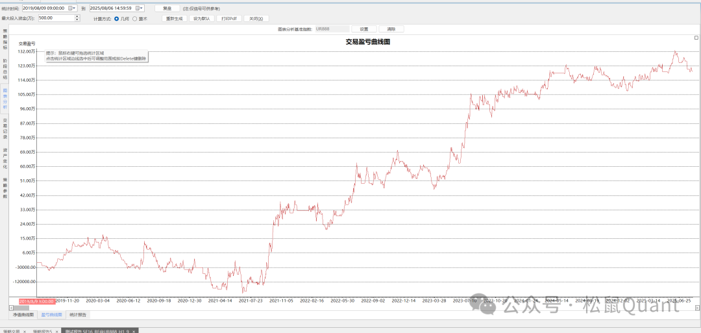Click the calendar icon in start date field

[70, 8]
